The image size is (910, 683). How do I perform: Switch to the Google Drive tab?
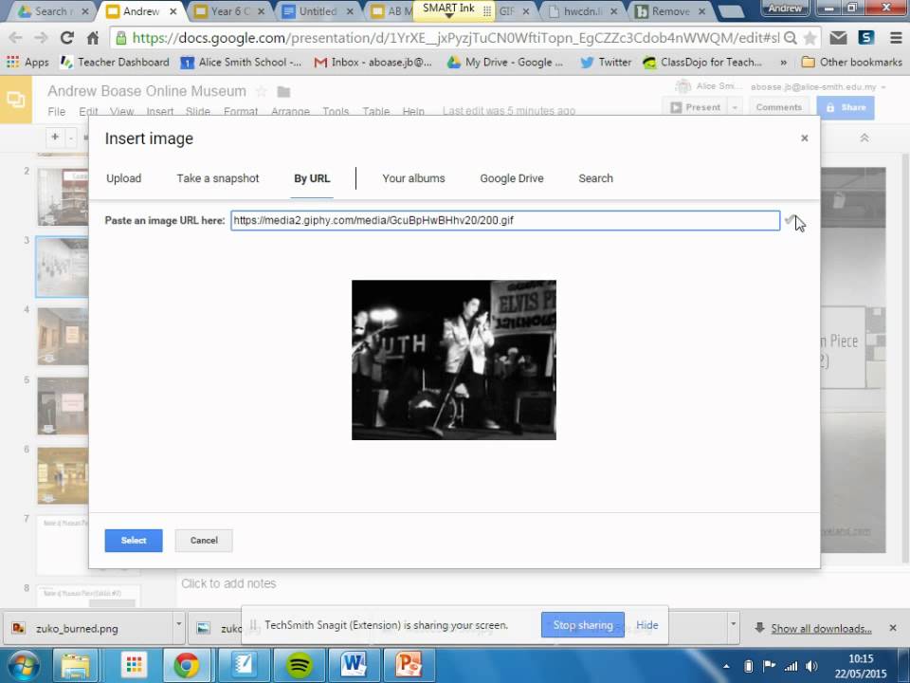tap(511, 178)
